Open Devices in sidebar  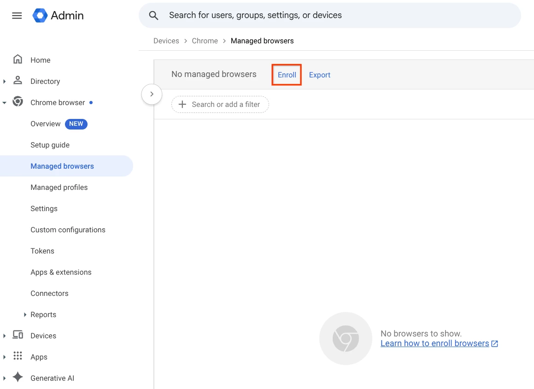[43, 336]
